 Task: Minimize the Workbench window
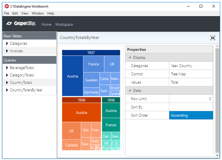188,6
